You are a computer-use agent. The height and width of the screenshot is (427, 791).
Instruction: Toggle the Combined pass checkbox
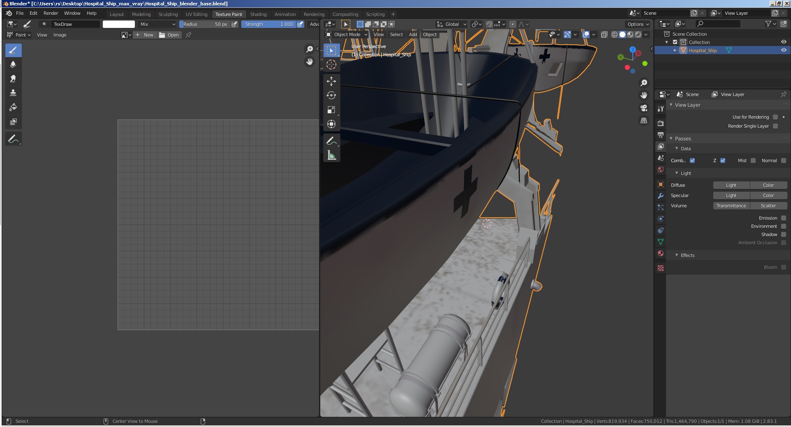[692, 161]
